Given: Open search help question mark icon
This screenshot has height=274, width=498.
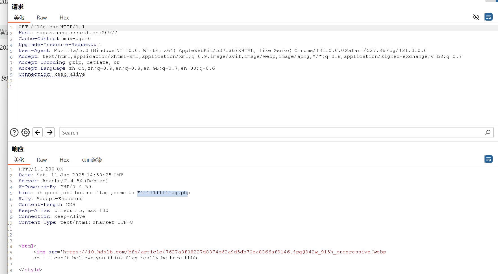Looking at the screenshot, I should click(x=14, y=132).
